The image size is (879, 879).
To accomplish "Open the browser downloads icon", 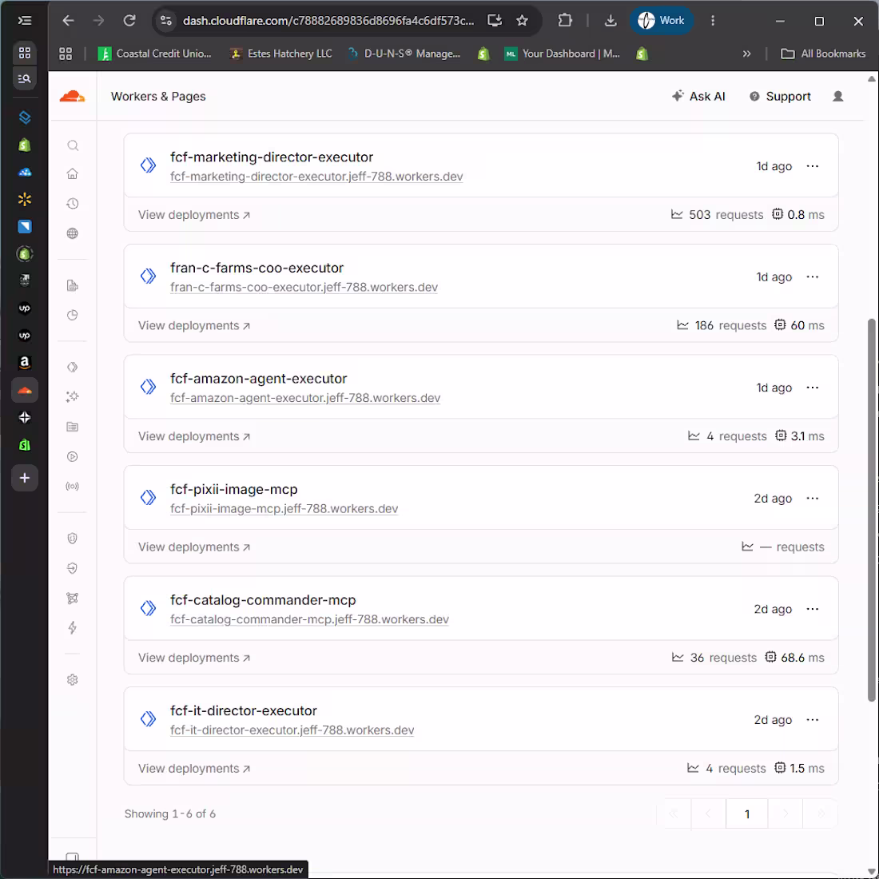I will (611, 21).
